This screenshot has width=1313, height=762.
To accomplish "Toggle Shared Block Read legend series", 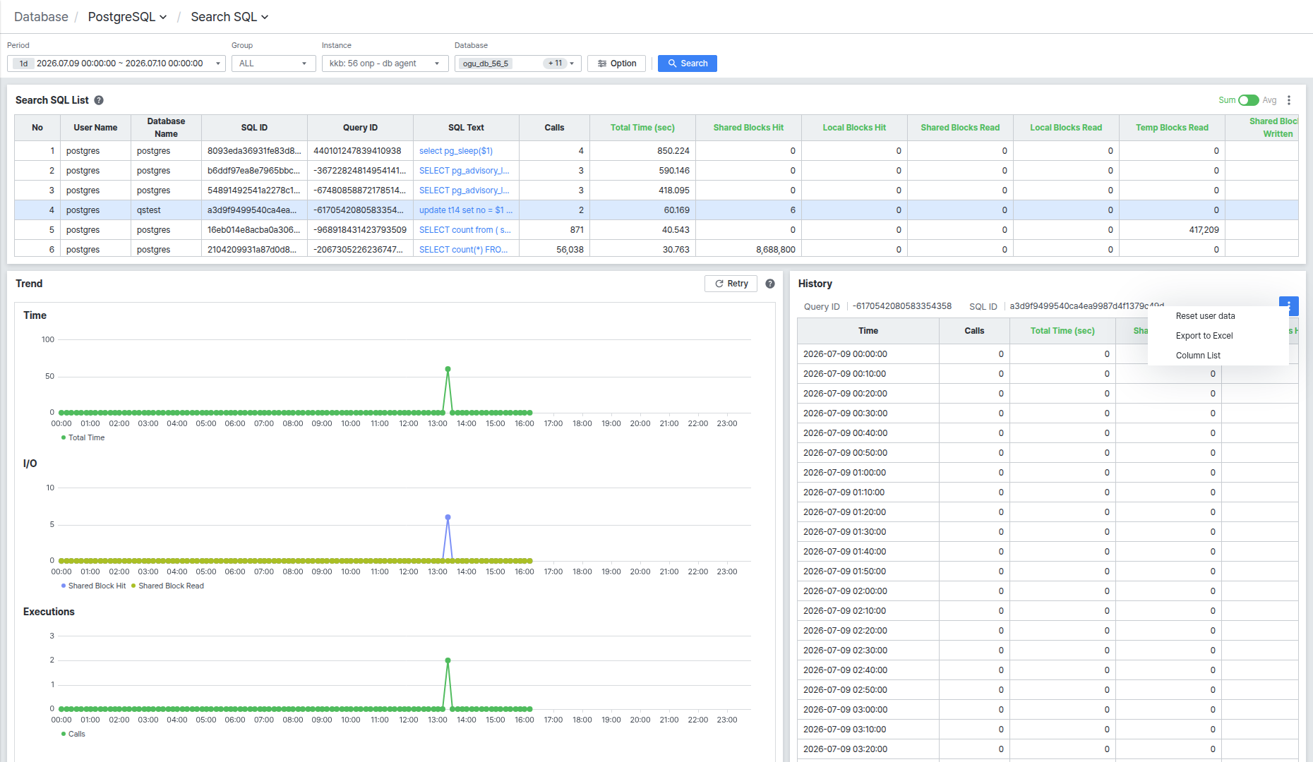I will coord(167,586).
